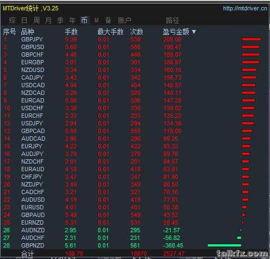Open the 账户 account tab
The height and width of the screenshot is (259, 270).
click(124, 20)
